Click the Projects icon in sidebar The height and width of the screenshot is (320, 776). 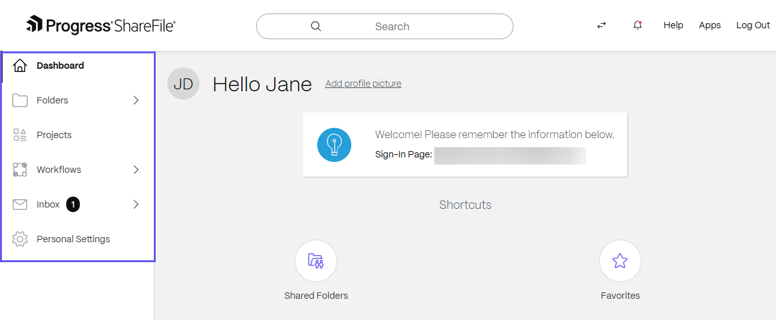[x=20, y=135]
